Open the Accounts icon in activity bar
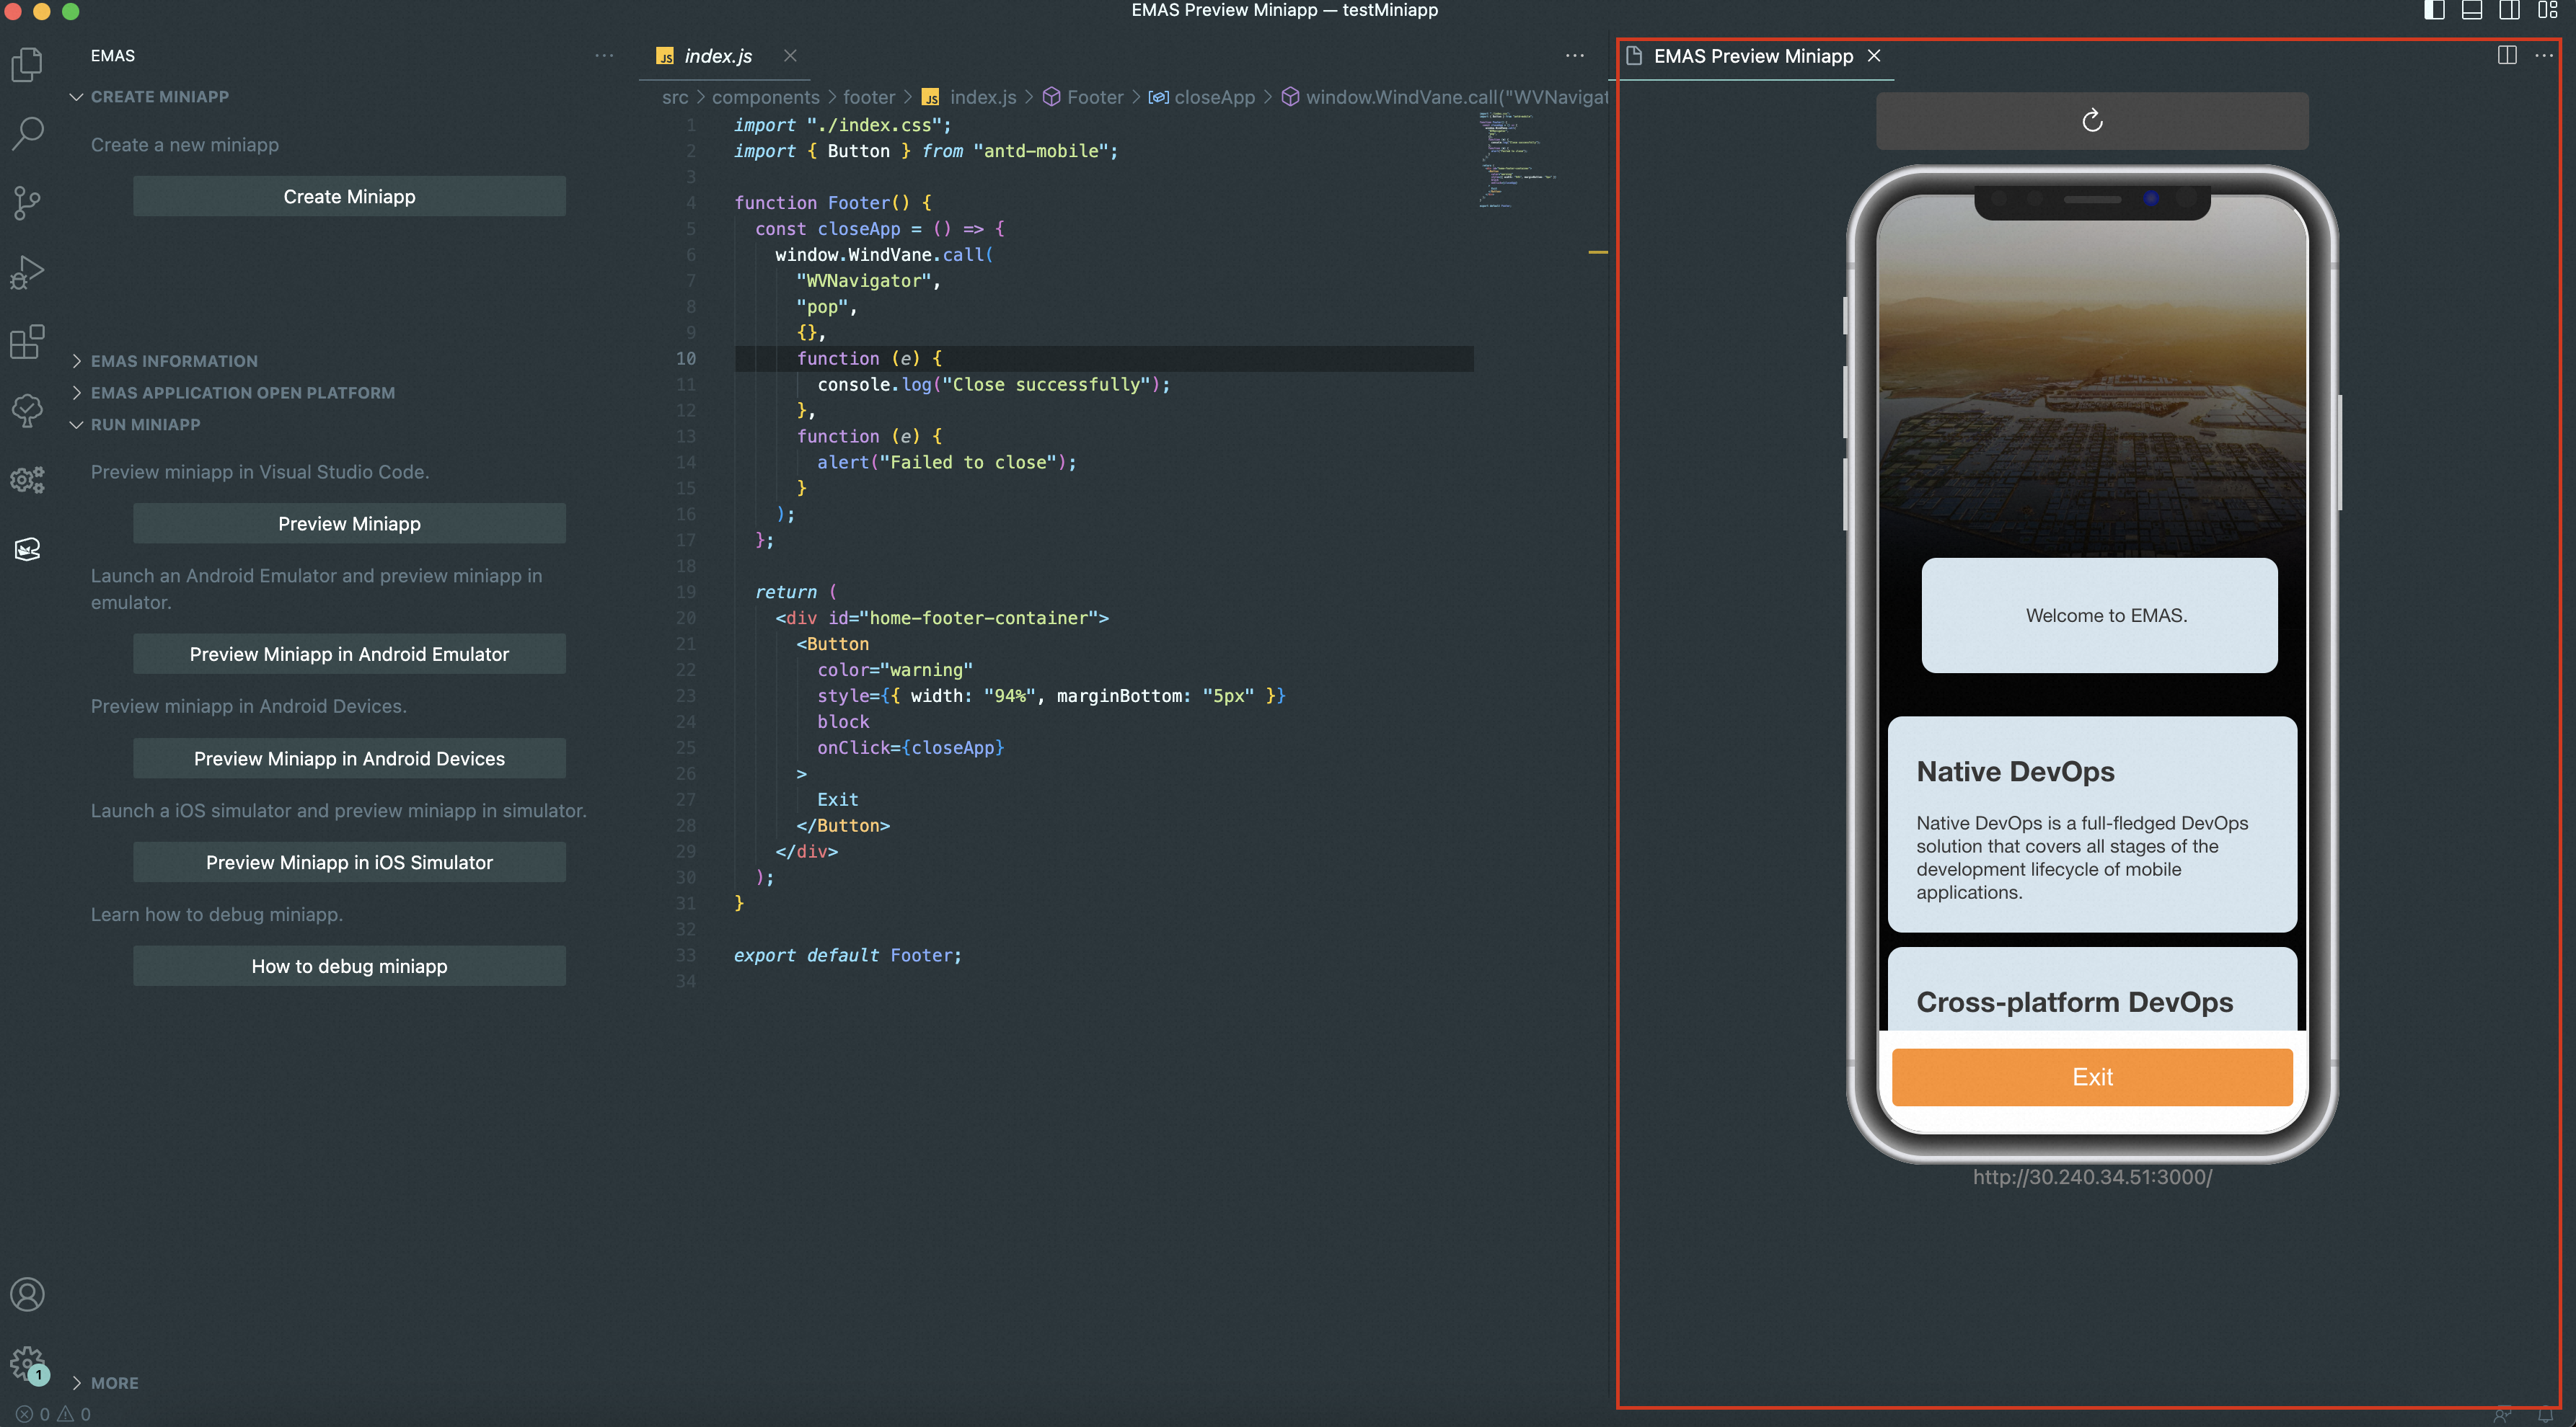Viewport: 2576px width, 1427px height. click(x=27, y=1294)
